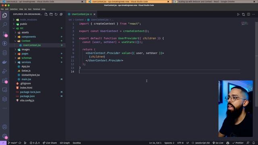258x145 pixels.
Task: Open the Run and Debug view
Action: pos(4,71)
